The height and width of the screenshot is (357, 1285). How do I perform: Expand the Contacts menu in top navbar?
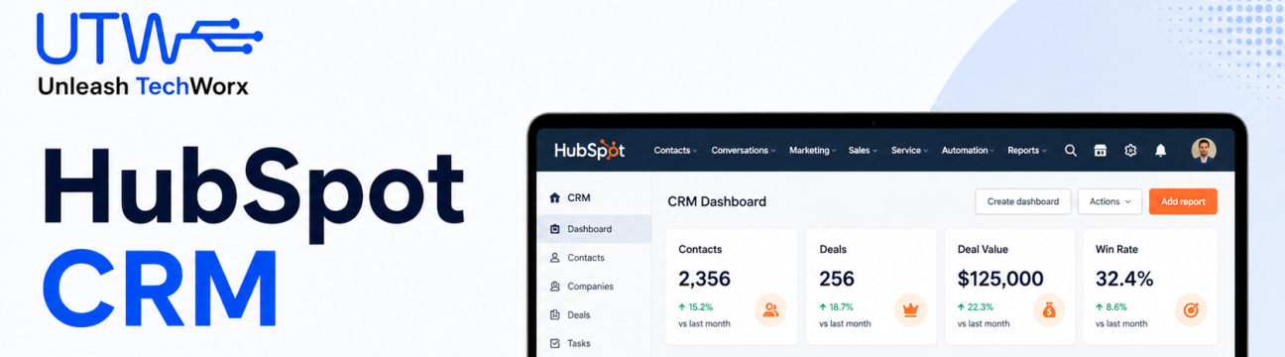pyautogui.click(x=675, y=151)
